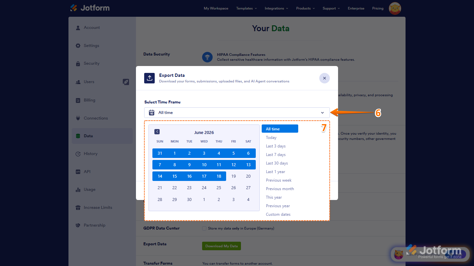Click the Security lock icon in sidebar
474x266 pixels.
[78, 64]
